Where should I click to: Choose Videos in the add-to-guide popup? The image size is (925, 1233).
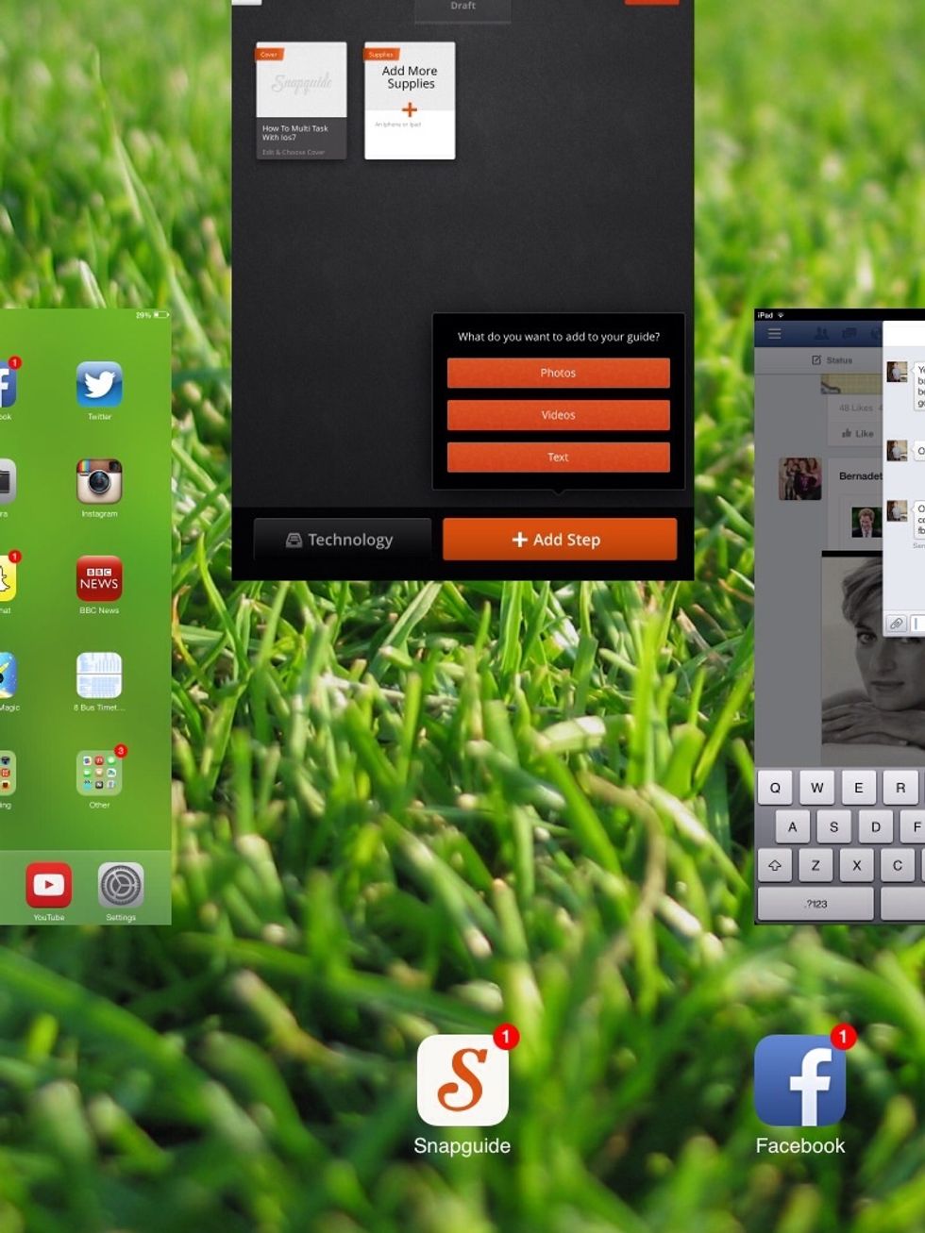coord(558,415)
